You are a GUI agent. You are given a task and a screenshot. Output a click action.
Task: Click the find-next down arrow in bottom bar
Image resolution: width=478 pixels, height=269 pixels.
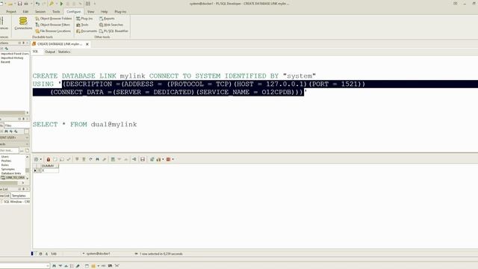point(60,266)
